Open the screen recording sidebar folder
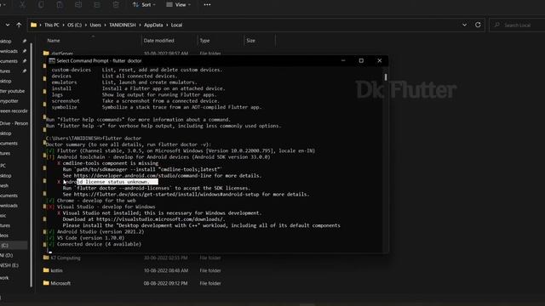 14,111
